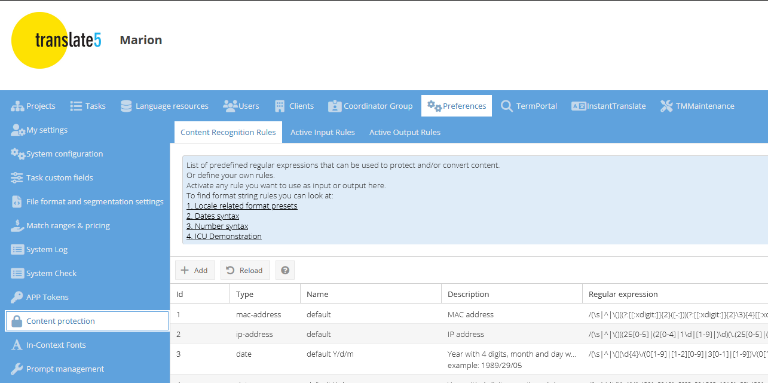This screenshot has height=383, width=768.
Task: Click the System configuration gears icon
Action: (x=18, y=154)
